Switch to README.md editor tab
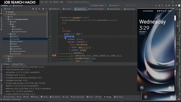The height and width of the screenshot is (102, 181). point(54,9)
